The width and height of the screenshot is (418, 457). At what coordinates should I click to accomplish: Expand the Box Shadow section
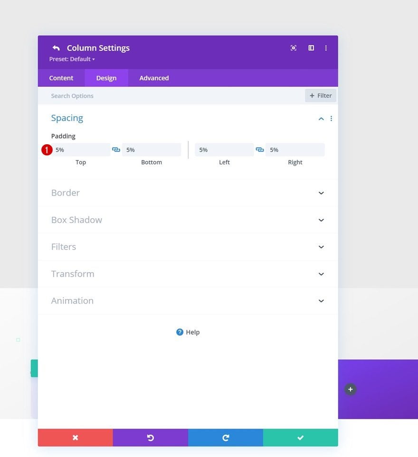188,220
